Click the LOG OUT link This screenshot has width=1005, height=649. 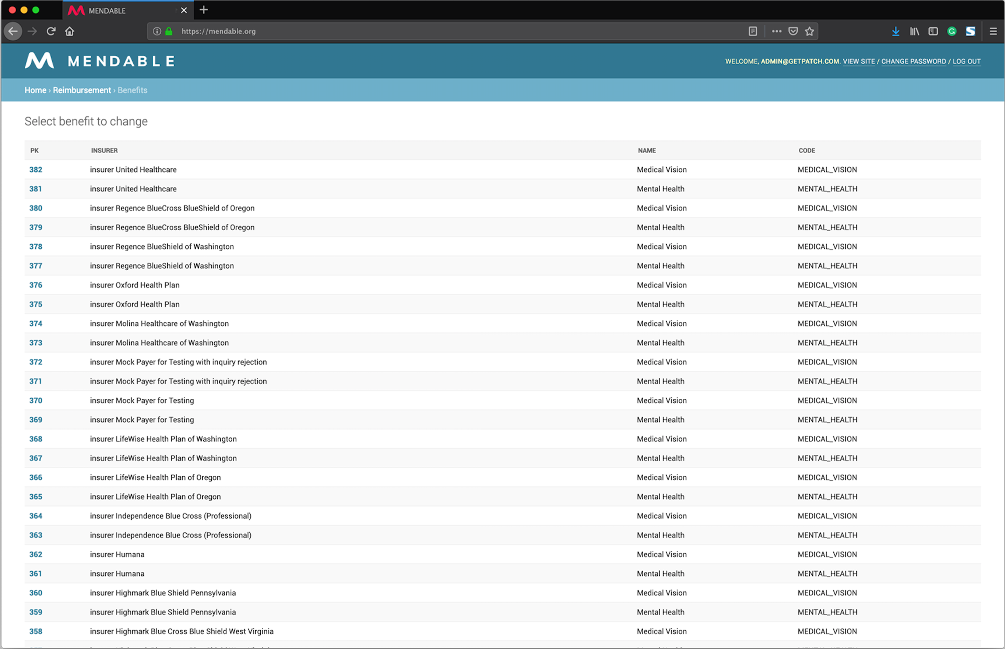[966, 61]
